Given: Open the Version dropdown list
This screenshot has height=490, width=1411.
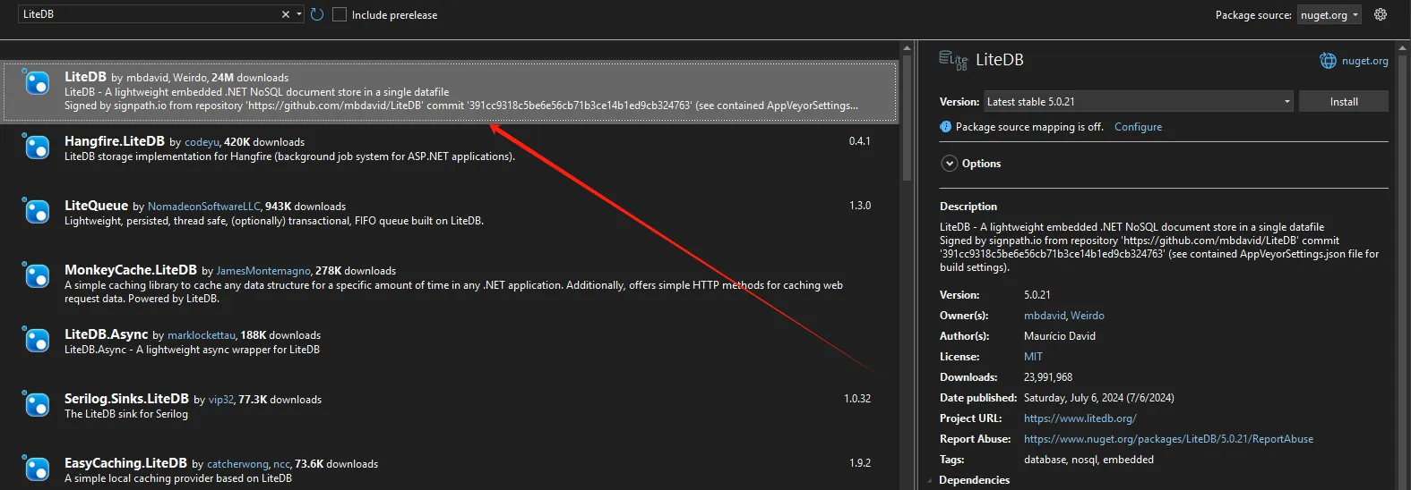Looking at the screenshot, I should tap(1138, 102).
